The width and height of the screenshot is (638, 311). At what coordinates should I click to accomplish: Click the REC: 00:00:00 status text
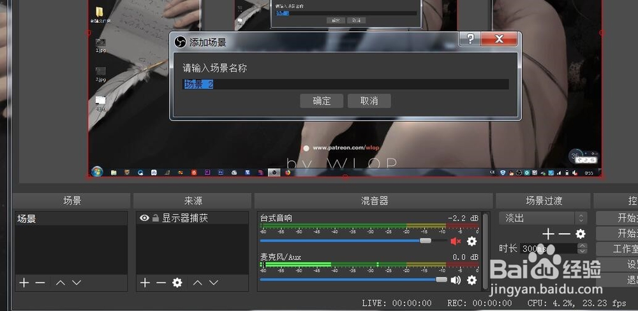point(480,303)
